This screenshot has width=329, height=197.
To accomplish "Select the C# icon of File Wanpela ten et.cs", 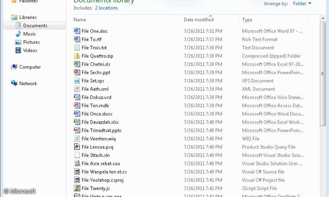I will click(77, 172).
